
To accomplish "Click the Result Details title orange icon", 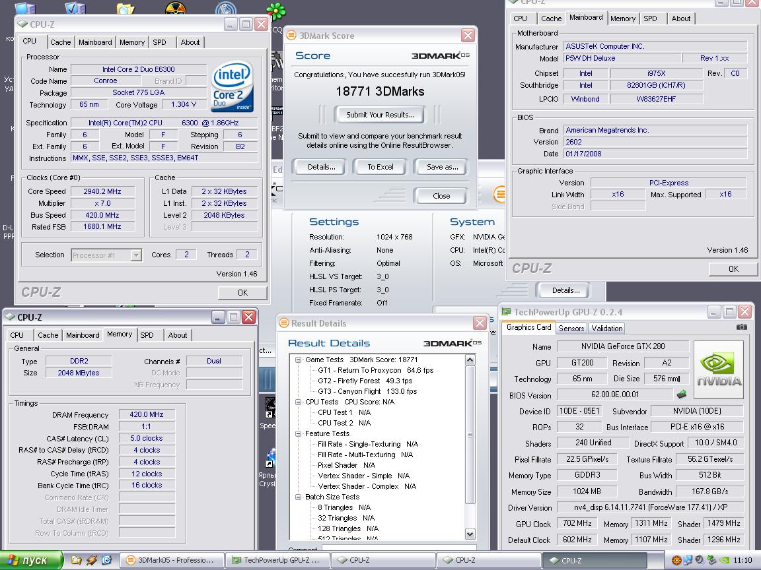I will pos(283,323).
